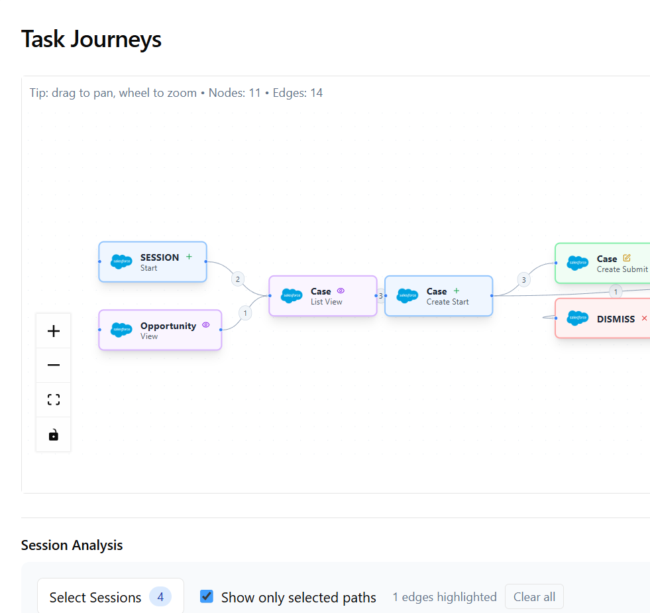Viewport: 650px width, 613px height.
Task: Click edge count badge 2 after SESSION Start
Action: point(237,279)
